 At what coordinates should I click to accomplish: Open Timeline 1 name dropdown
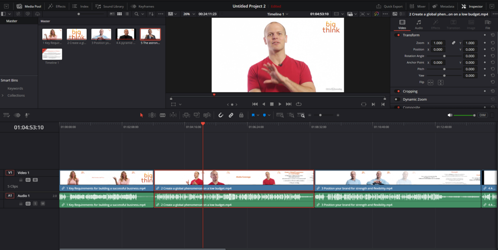click(277, 14)
